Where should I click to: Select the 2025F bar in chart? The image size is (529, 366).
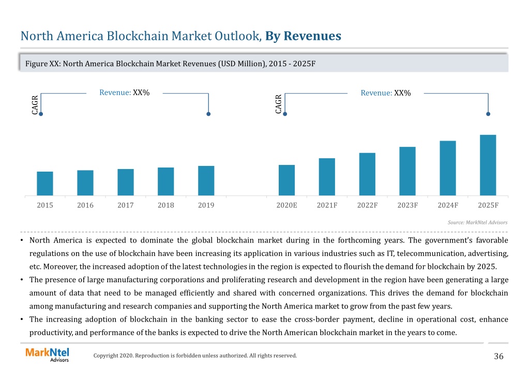488,165
